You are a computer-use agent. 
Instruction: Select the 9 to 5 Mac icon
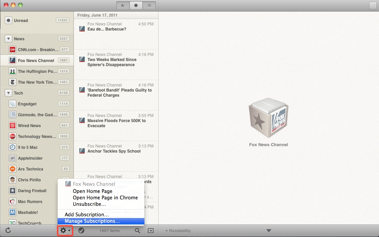point(12,147)
